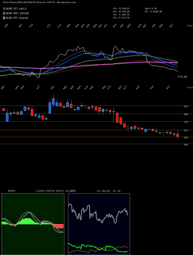Click the 509 price level label
Viewport: 193px width, 255px height.
coord(186,138)
